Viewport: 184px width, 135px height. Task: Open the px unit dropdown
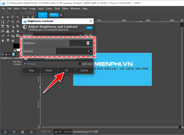coord(58,132)
